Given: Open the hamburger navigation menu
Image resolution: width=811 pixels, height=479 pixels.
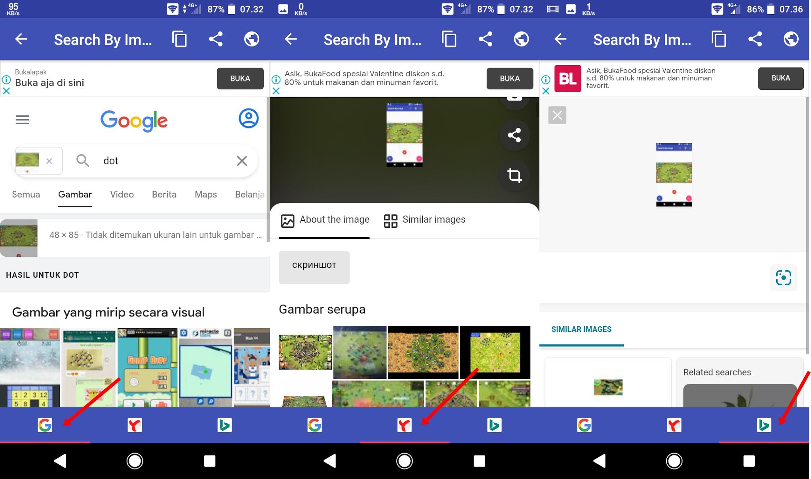Looking at the screenshot, I should 23,119.
